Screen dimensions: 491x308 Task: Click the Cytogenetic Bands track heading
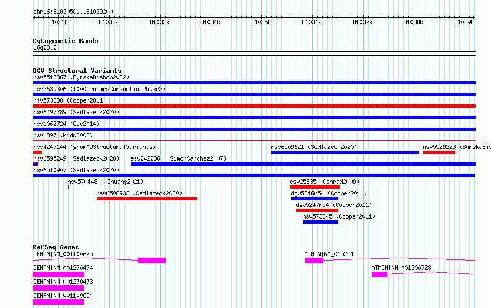click(66, 41)
